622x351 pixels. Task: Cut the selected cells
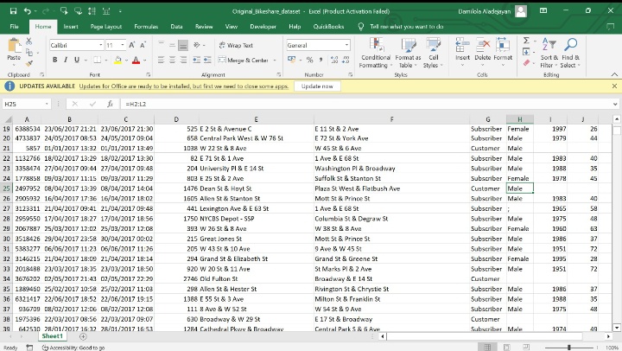(x=29, y=41)
